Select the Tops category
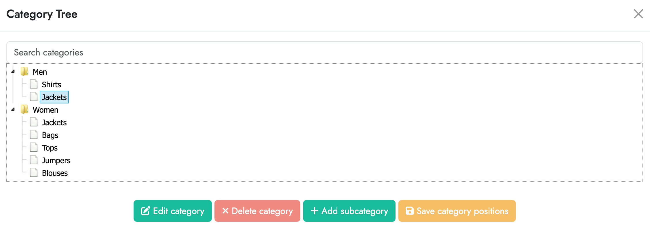 50,147
